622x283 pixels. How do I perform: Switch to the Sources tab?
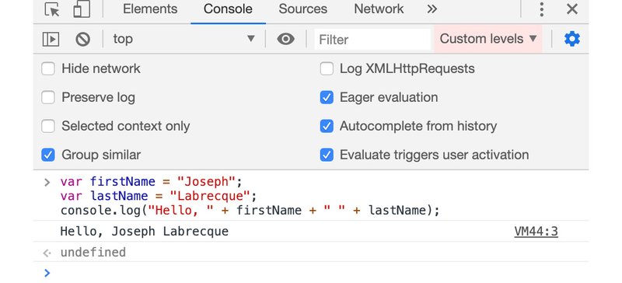click(x=302, y=9)
